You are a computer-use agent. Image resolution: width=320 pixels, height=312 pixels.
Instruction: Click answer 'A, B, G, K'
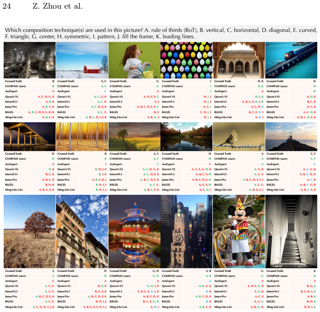pos(205,286)
